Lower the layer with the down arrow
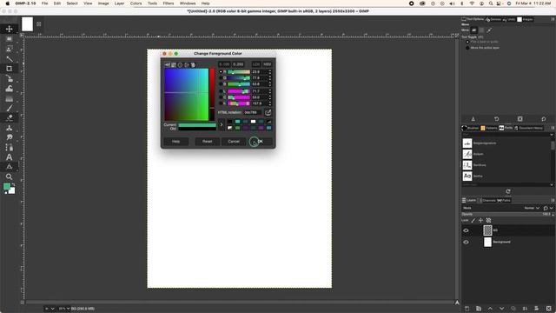The height and width of the screenshot is (313, 556). click(502, 309)
